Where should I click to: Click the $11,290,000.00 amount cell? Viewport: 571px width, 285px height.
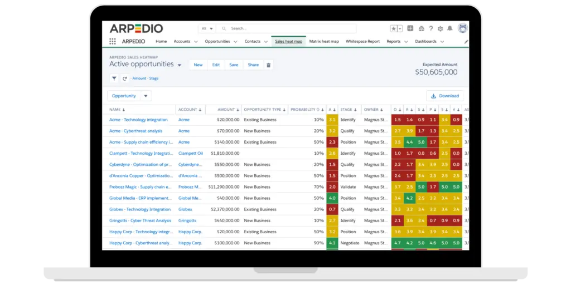pos(224,187)
